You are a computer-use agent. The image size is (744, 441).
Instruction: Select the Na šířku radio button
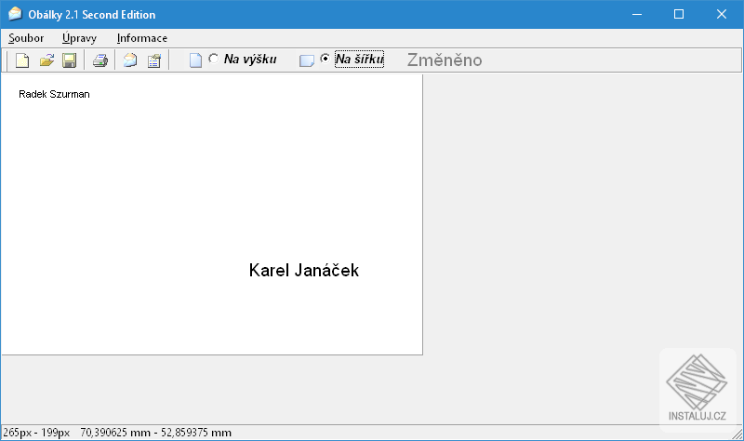[325, 59]
